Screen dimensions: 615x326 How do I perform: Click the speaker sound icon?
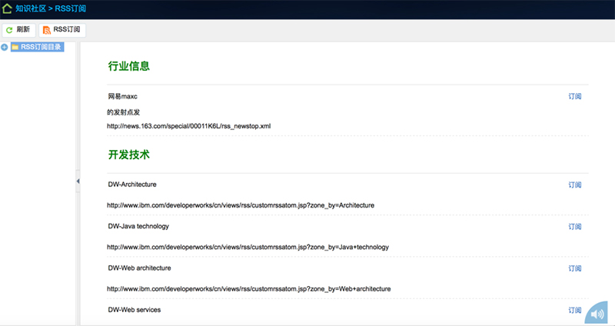(597, 314)
